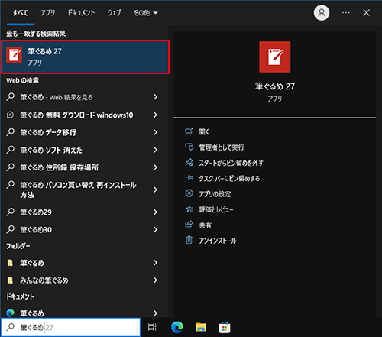Screen dimensions: 382x337
Task: Click the folder icon beside みんなの筆ぐるめ
Action: (10, 280)
